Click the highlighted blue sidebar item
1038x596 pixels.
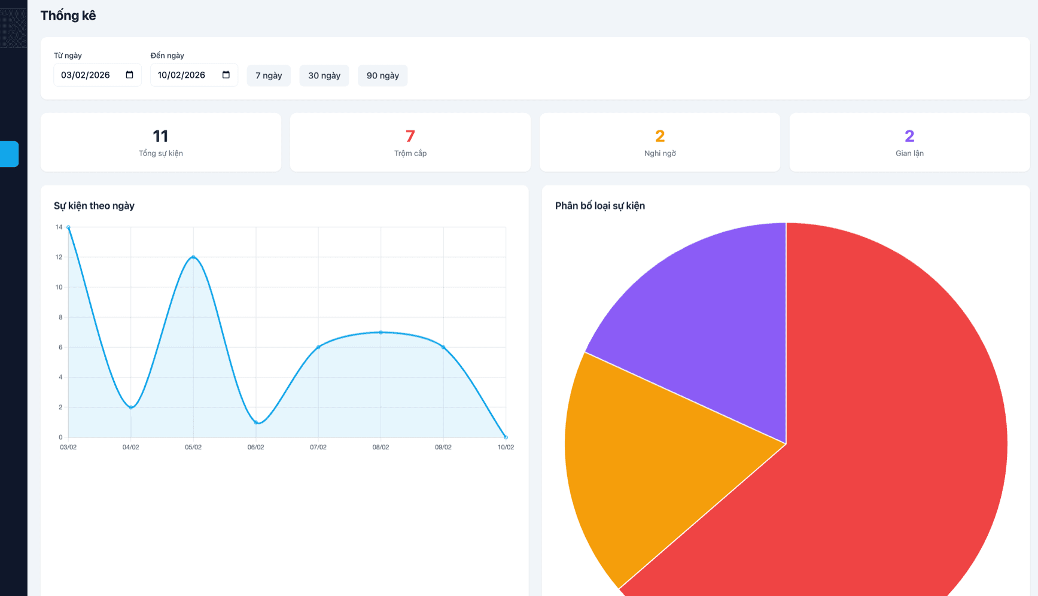pyautogui.click(x=9, y=154)
